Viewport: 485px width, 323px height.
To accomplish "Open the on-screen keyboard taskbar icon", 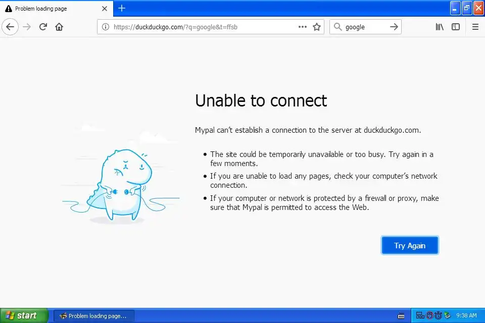I will (x=401, y=316).
